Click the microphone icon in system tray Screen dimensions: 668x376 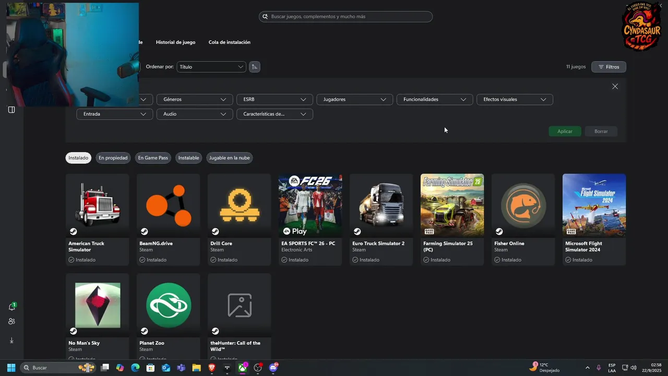click(599, 368)
